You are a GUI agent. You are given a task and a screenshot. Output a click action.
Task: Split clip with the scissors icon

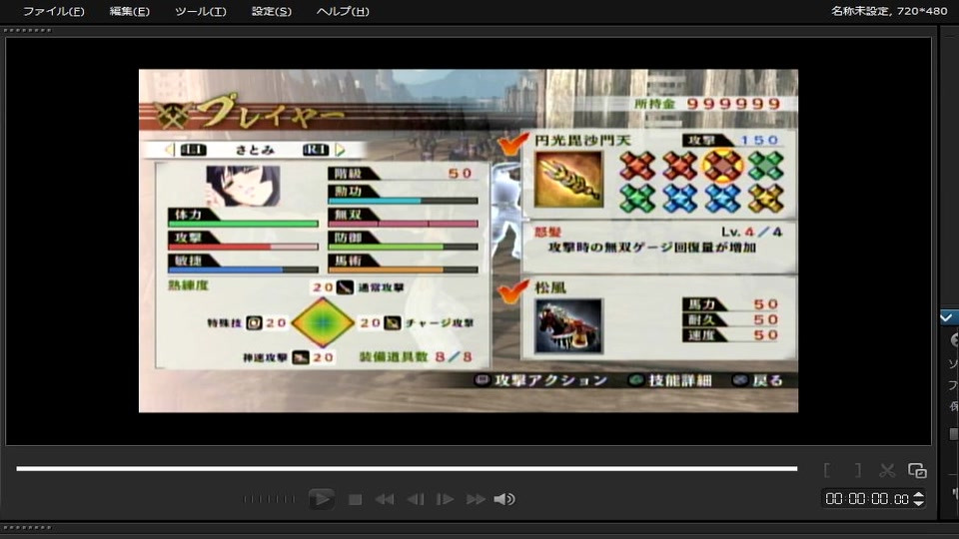pyautogui.click(x=887, y=470)
